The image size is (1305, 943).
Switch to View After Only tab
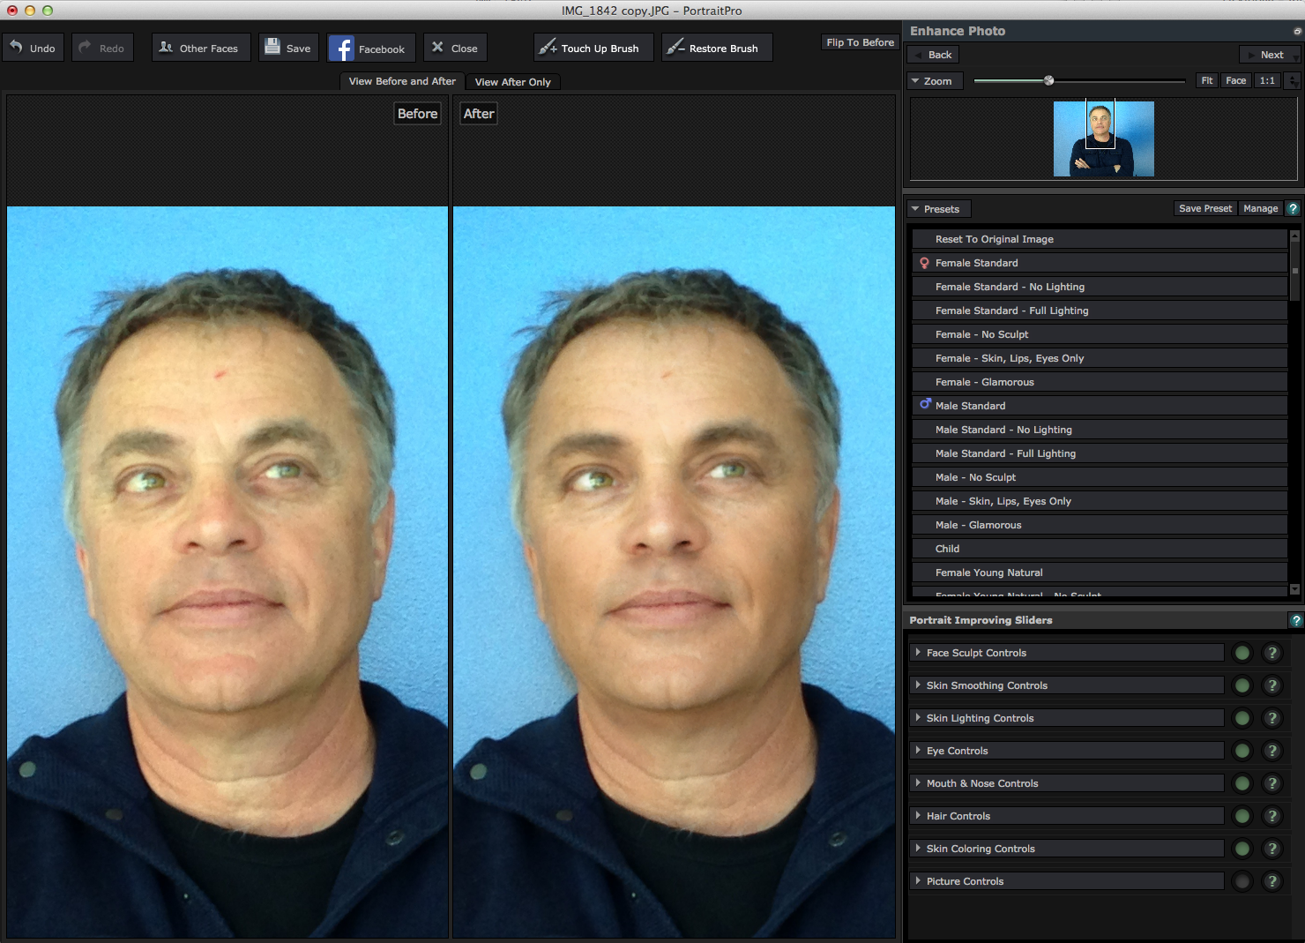click(x=512, y=82)
